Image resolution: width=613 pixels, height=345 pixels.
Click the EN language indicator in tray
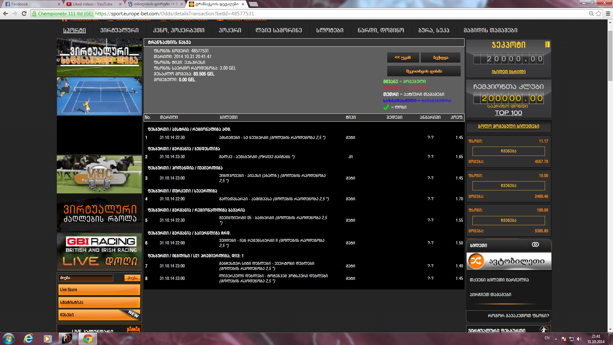click(x=547, y=338)
